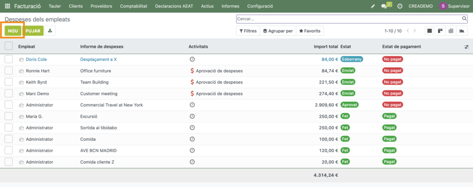
Task: Open the pencil edit icon in top bar
Action: pyautogui.click(x=373, y=6)
